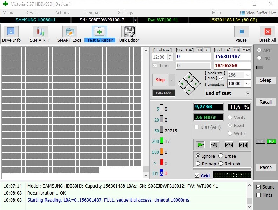Click the red error block color swatch
This screenshot has height=210, width=278.
162,163
